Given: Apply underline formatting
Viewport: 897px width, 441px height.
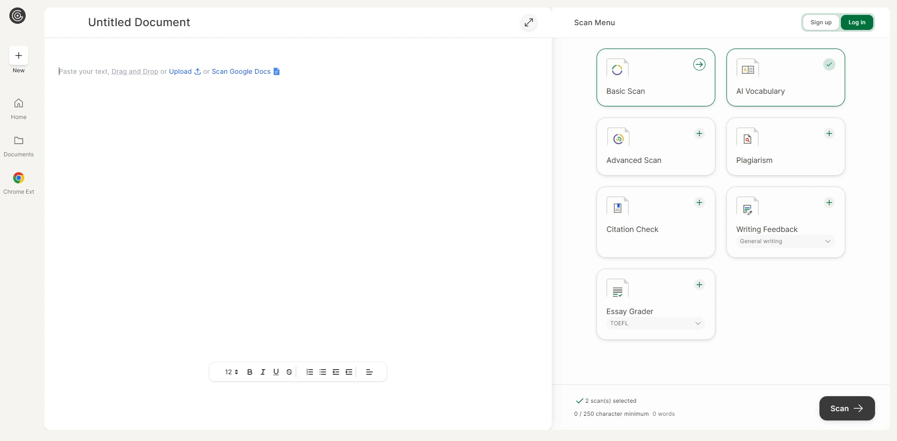Looking at the screenshot, I should point(276,372).
